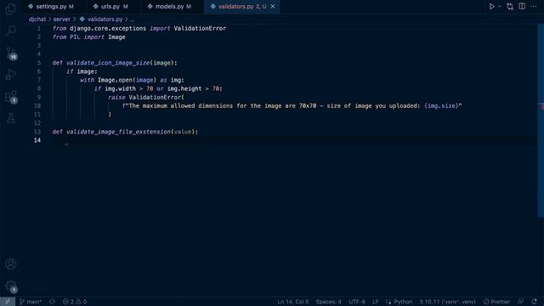Image resolution: width=544 pixels, height=306 pixels.
Task: Open the More Actions ellipsis menu
Action: (533, 6)
